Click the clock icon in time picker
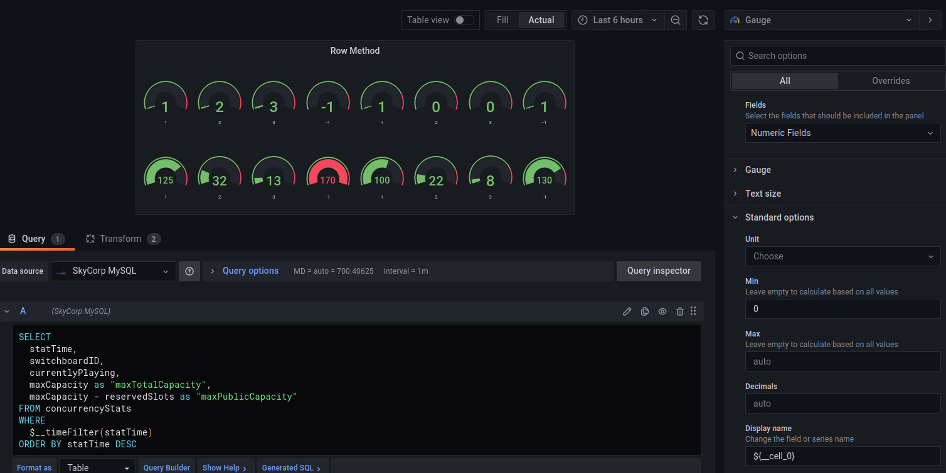Viewport: 946px width, 473px height. click(582, 20)
